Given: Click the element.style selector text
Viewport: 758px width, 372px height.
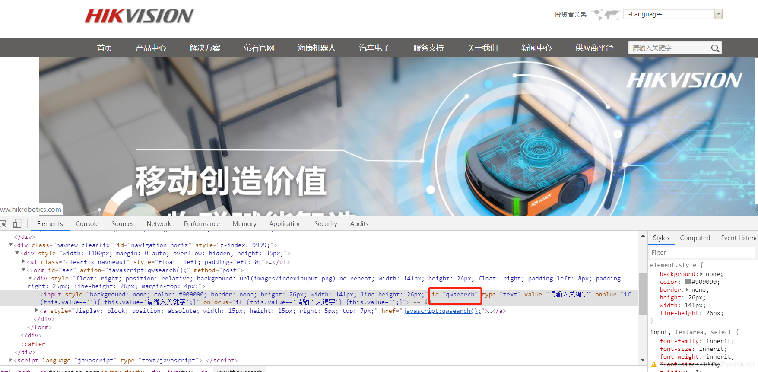Looking at the screenshot, I should coord(673,265).
